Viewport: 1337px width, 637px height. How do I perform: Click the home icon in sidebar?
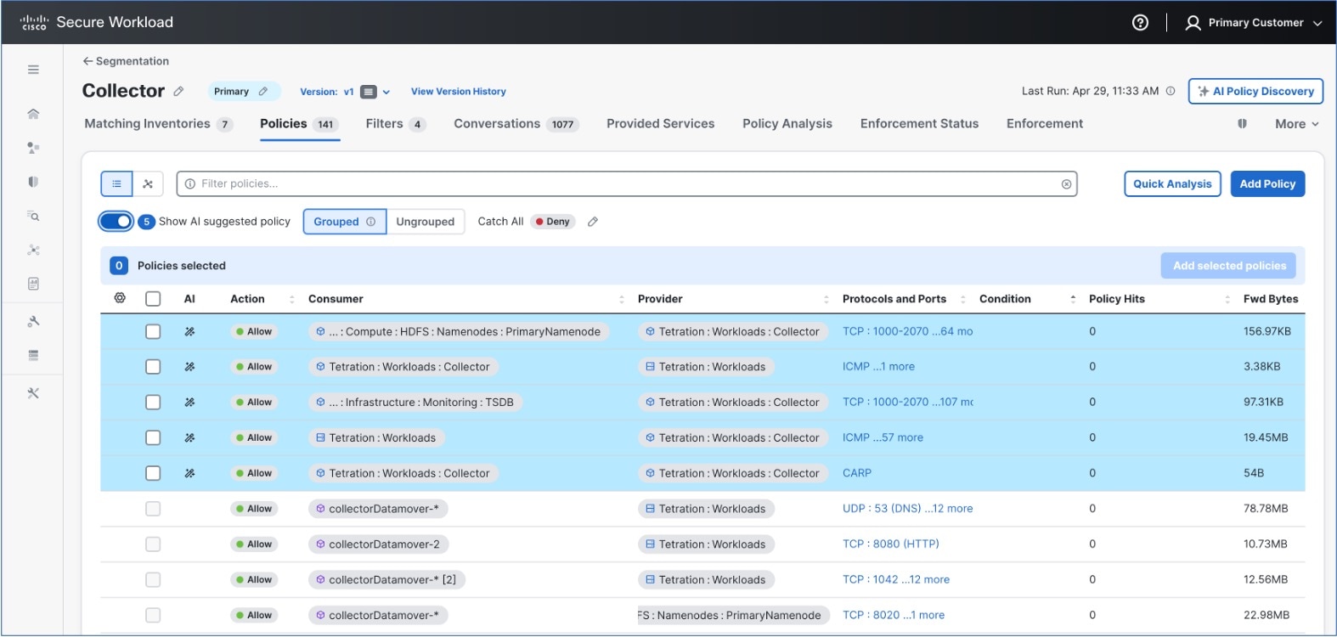click(x=33, y=114)
